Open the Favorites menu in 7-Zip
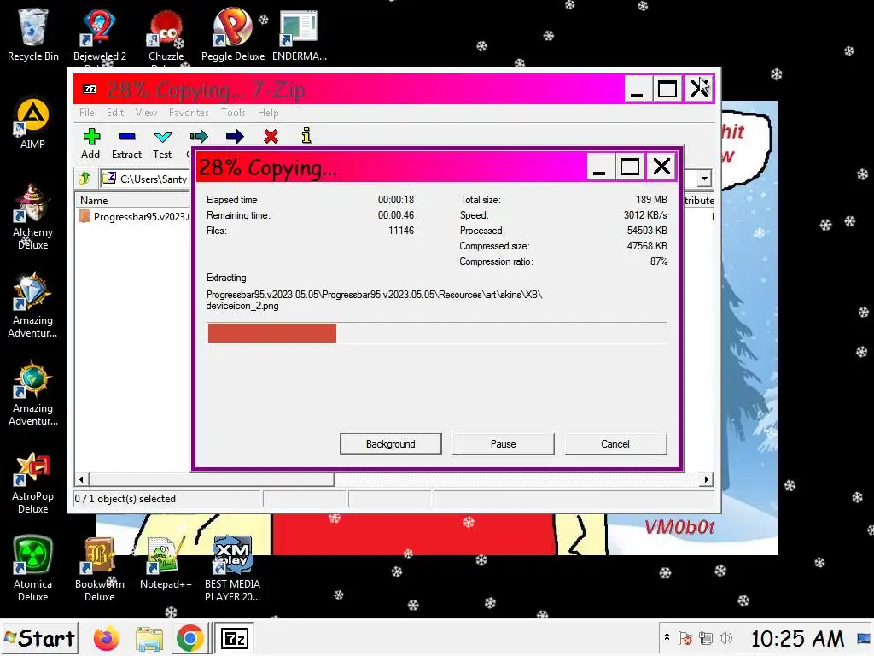This screenshot has height=656, width=874. point(189,113)
